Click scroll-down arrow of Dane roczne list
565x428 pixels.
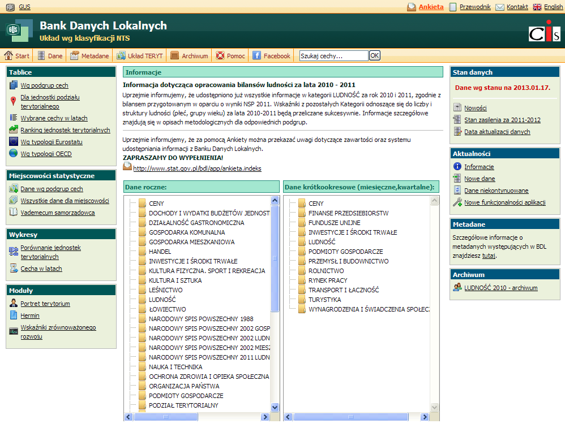pyautogui.click(x=275, y=407)
